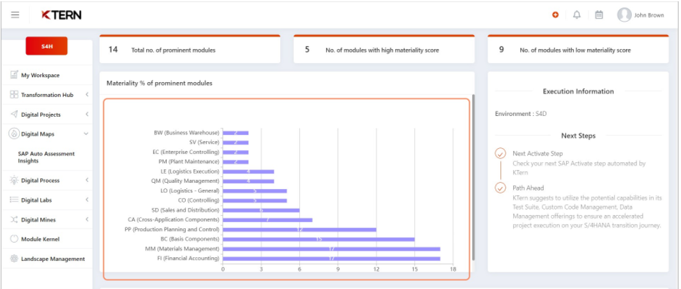Open the hamburger menu icon

[15, 15]
